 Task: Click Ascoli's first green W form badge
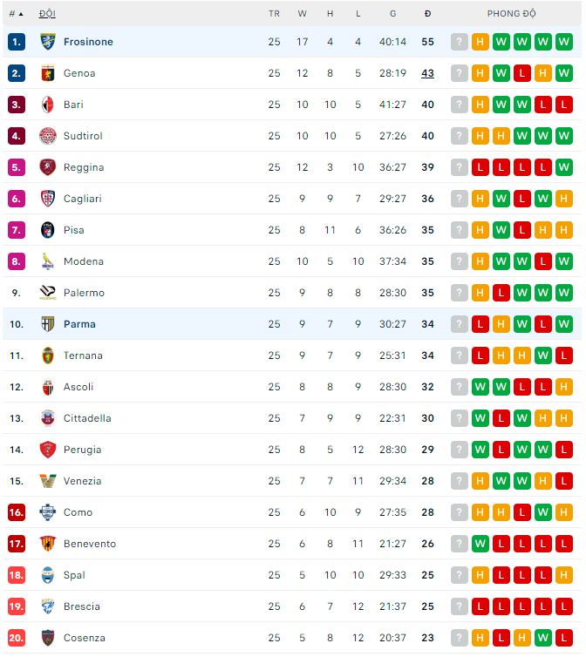480,387
